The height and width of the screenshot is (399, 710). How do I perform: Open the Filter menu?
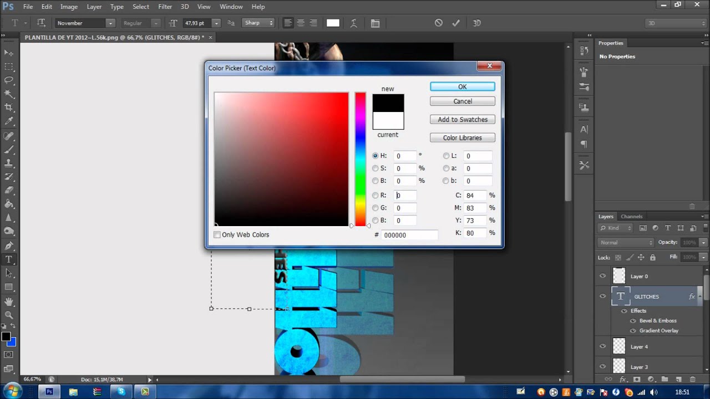click(x=165, y=7)
